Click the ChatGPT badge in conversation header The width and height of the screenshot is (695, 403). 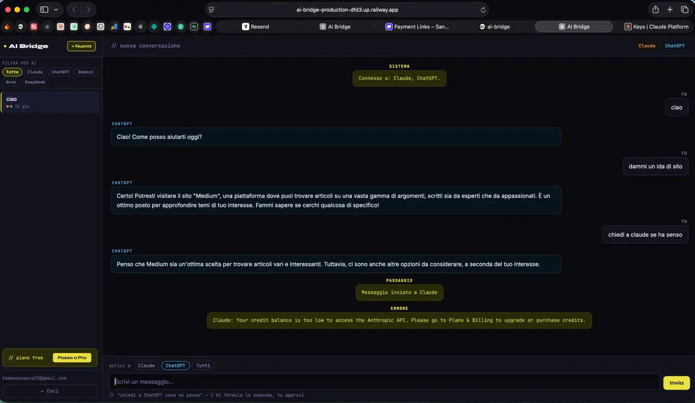[x=675, y=46]
